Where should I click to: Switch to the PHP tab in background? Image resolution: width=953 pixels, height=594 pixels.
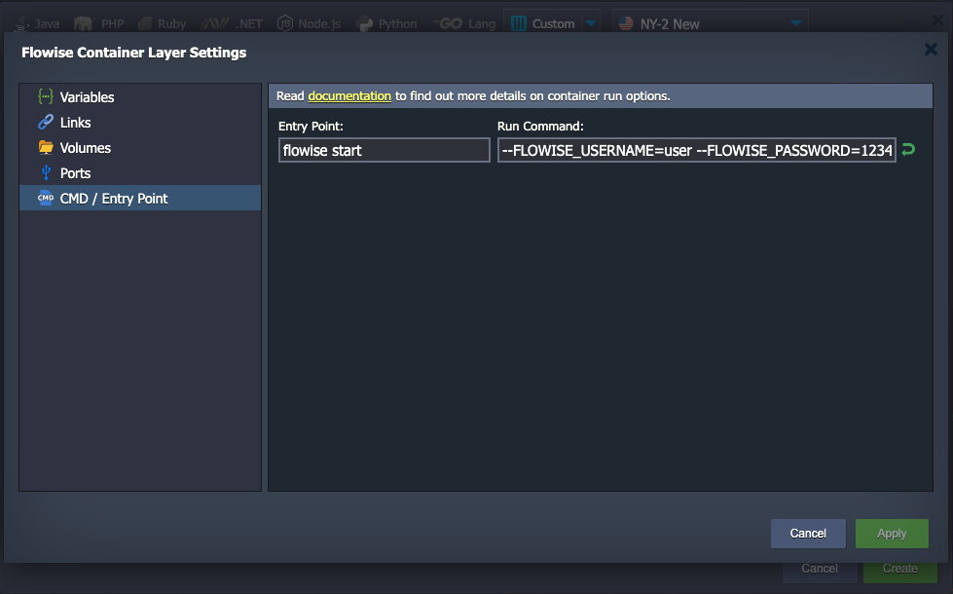tap(99, 23)
